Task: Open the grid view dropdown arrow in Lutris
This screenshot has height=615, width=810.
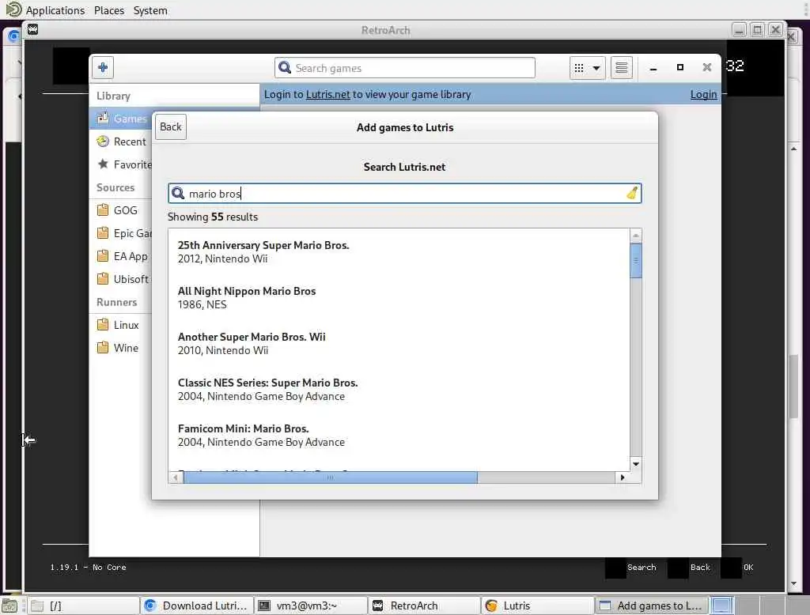Action: 596,68
